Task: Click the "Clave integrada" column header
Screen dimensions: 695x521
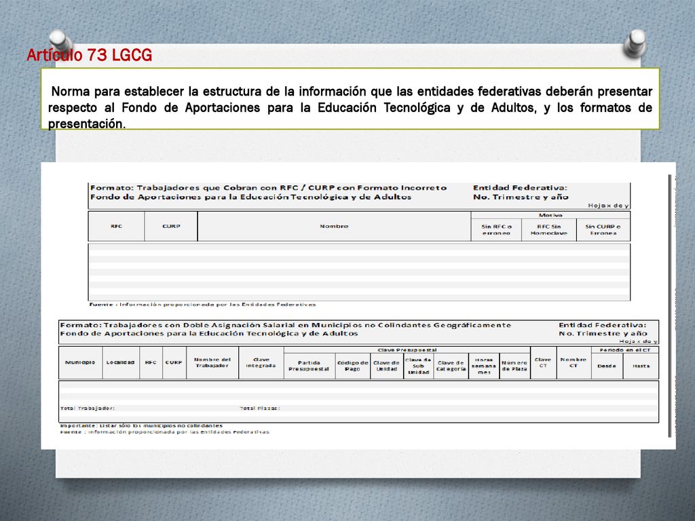Action: [x=261, y=362]
